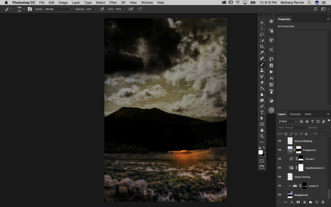Open the Kind filter dropdown in Layers panel

click(287, 121)
